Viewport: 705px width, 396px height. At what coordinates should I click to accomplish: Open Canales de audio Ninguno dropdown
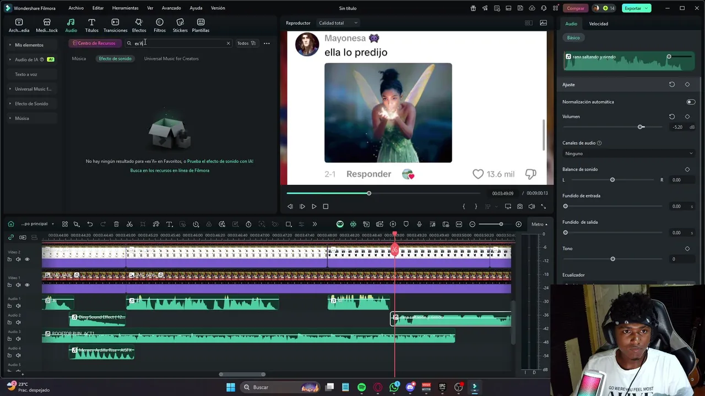pyautogui.click(x=628, y=153)
